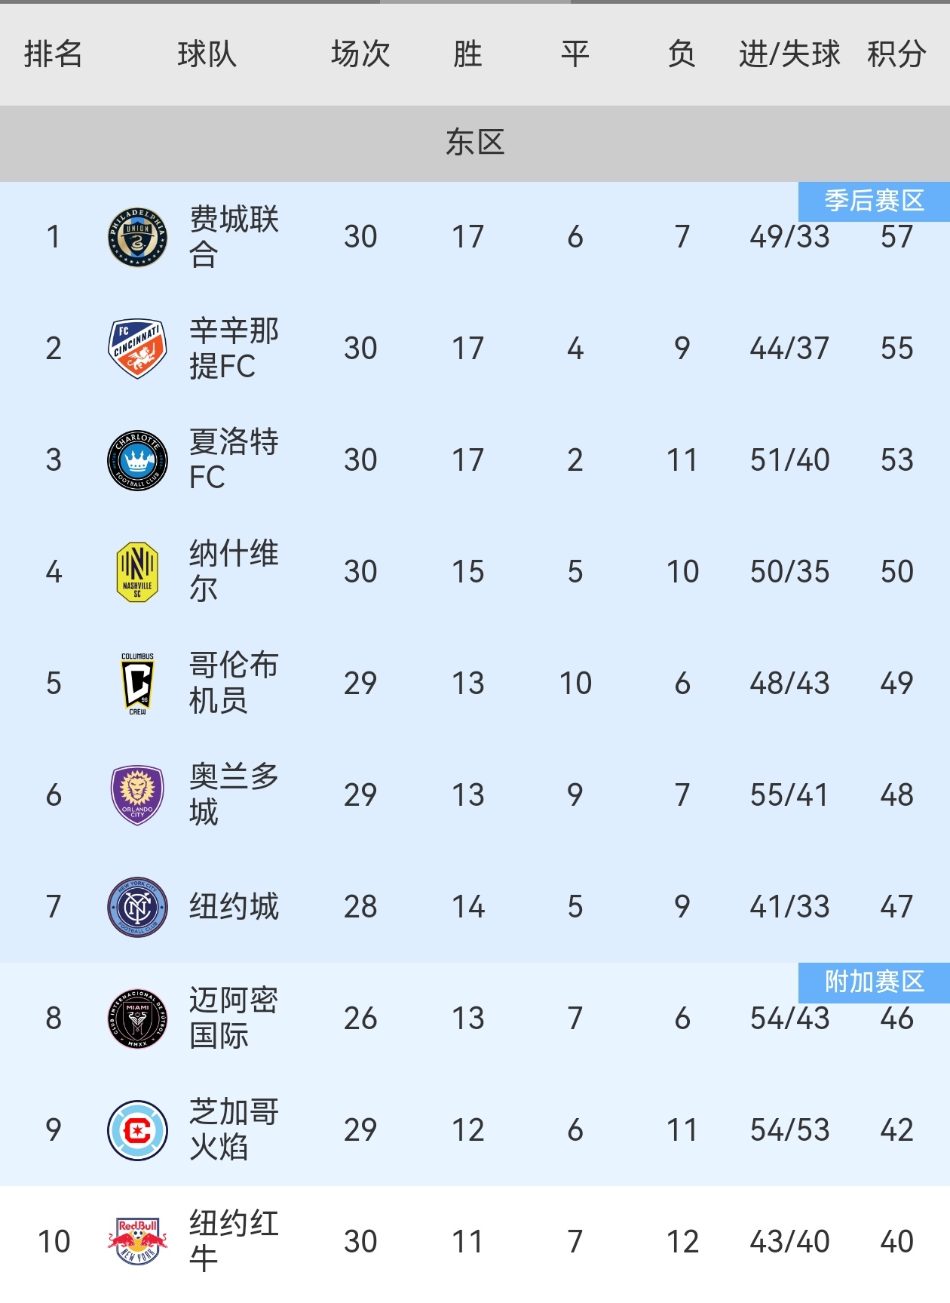The width and height of the screenshot is (950, 1303).
Task: Click the 积分 column header
Action: pos(896,54)
